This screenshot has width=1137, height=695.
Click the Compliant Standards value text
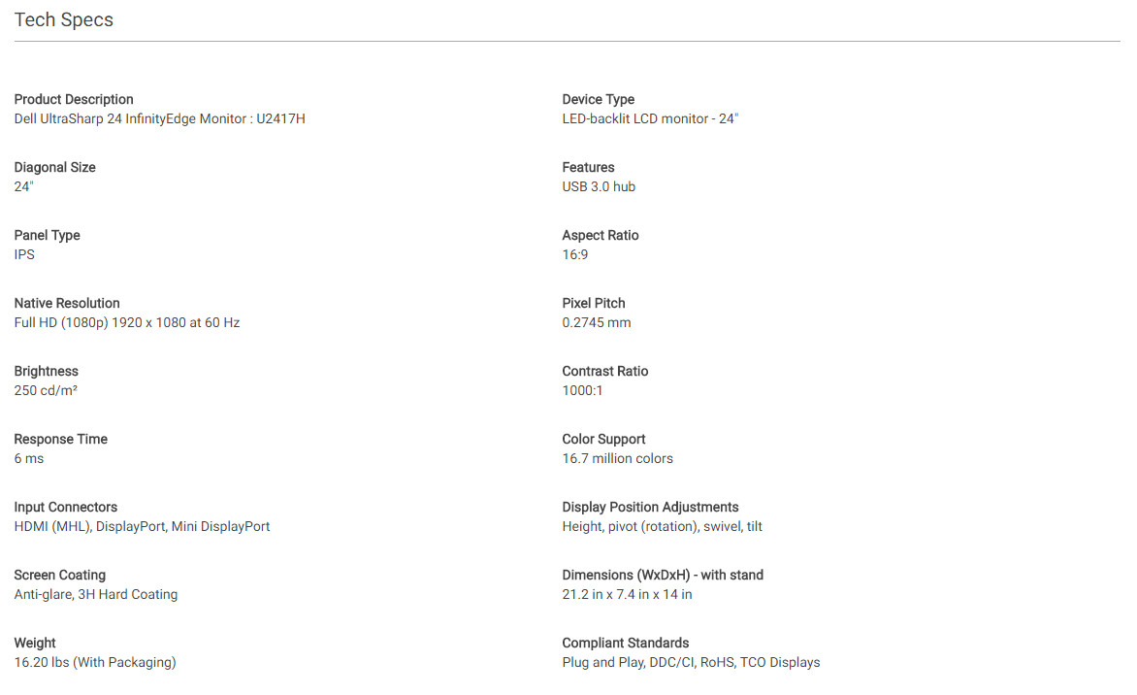tap(691, 662)
